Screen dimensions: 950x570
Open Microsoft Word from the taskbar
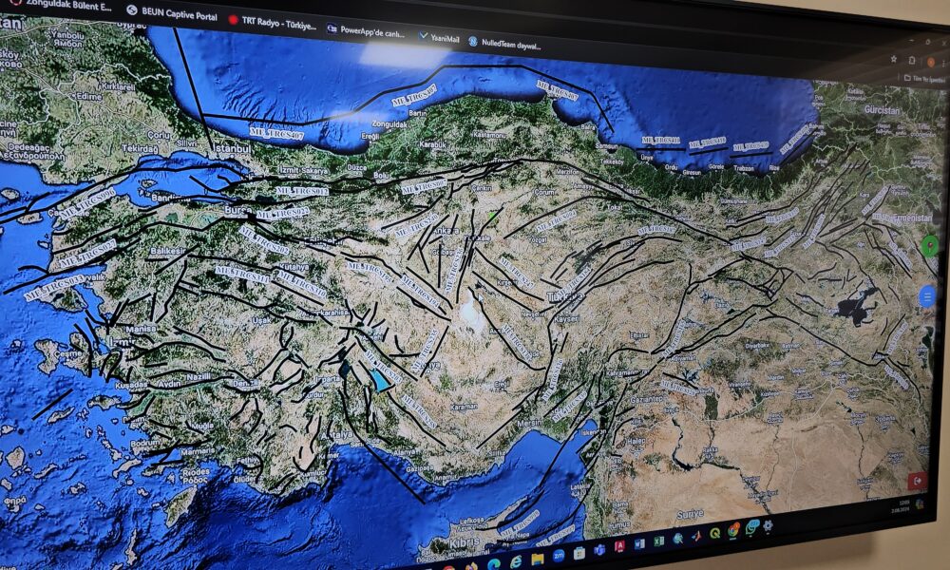coord(639,544)
